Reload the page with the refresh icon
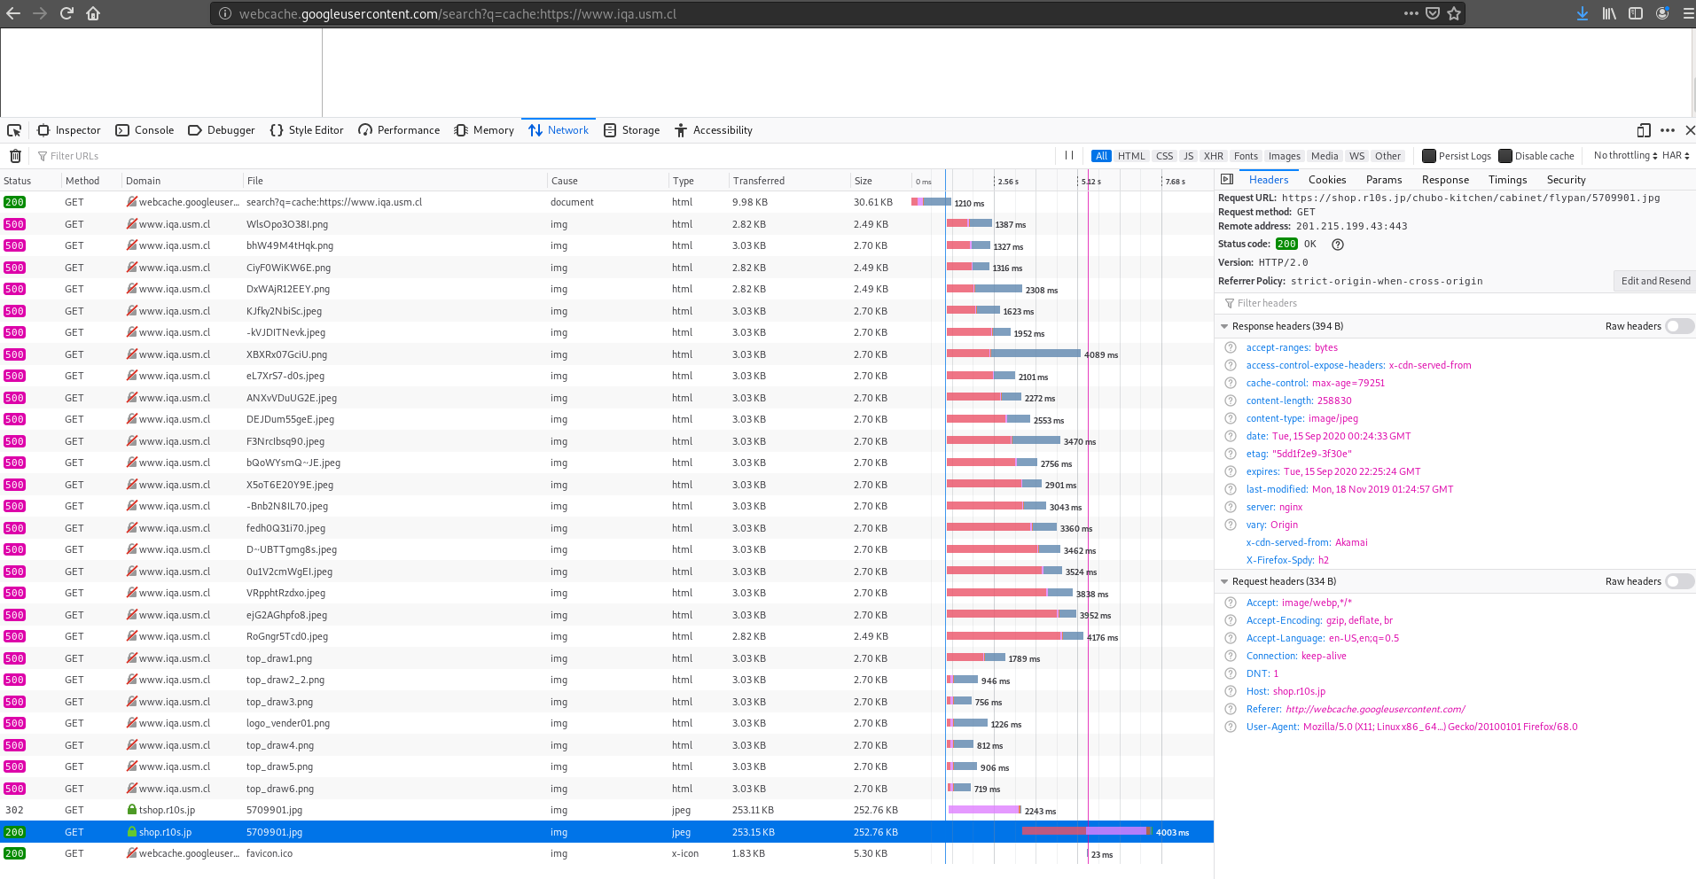This screenshot has height=879, width=1696. click(66, 13)
